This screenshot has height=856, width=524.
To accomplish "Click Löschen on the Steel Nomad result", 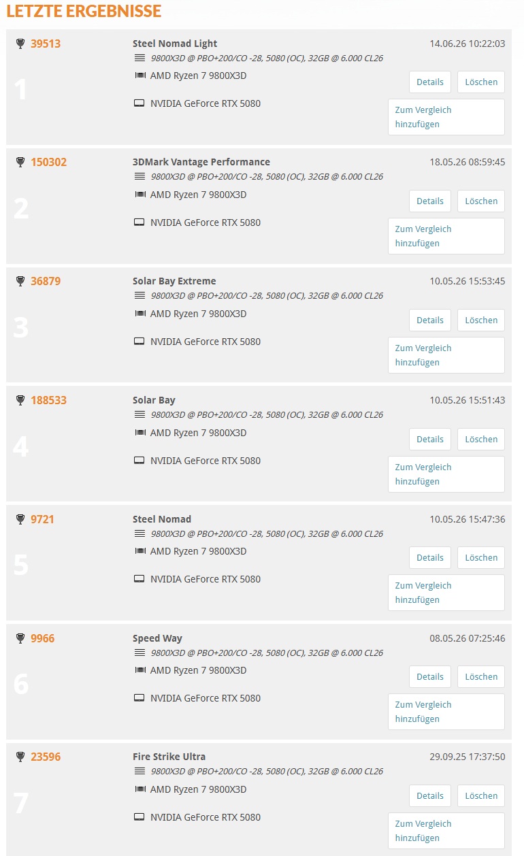I will (481, 557).
